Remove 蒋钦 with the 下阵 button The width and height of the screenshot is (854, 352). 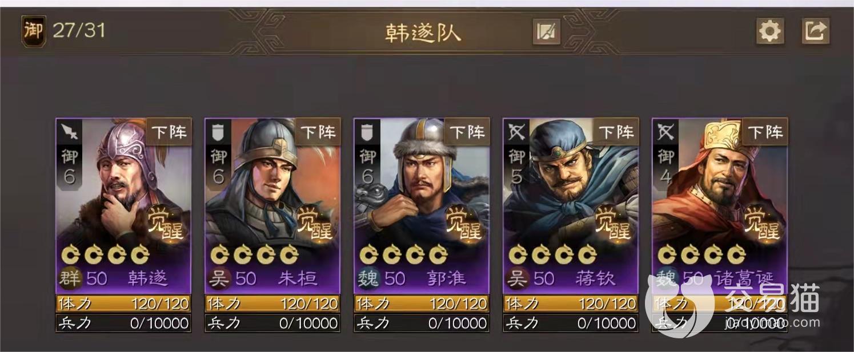pyautogui.click(x=617, y=132)
